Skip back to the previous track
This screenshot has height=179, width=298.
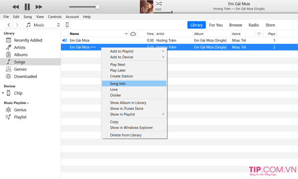(x=15, y=7)
